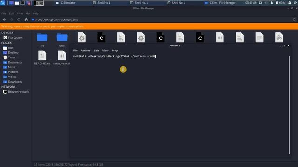Select the second C source file icon
Screen dimensions: 298x167
(x=161, y=38)
